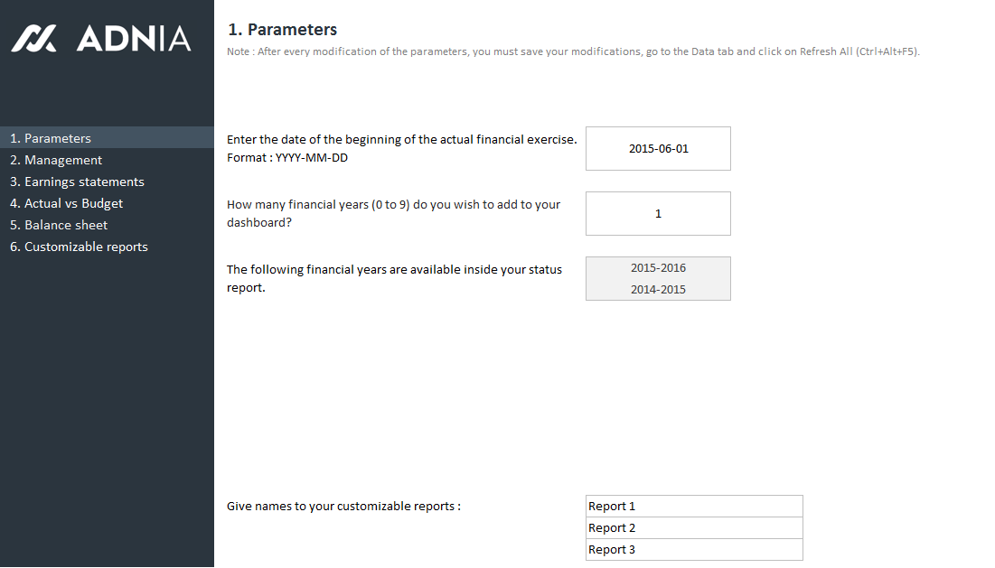
Task: Select 6. Customizable reports in sidebar
Action: [79, 247]
